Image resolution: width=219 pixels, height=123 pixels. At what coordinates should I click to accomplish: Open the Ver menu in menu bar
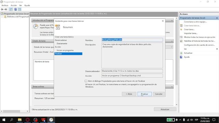(x=21, y=5)
